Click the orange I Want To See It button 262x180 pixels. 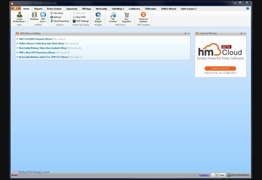(220, 68)
